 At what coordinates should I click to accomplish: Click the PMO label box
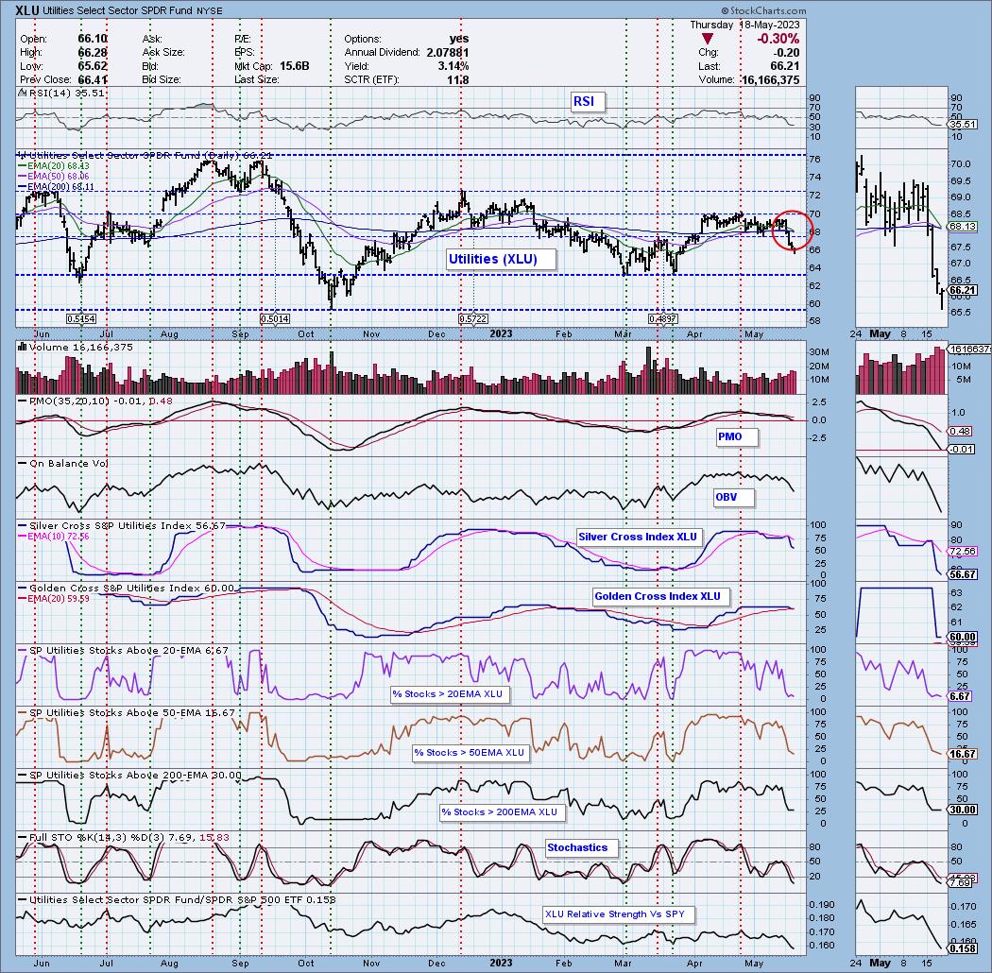coord(736,436)
